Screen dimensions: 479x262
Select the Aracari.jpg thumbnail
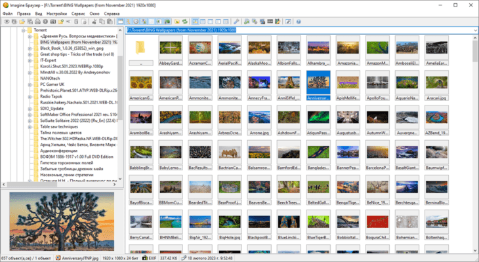click(436, 85)
